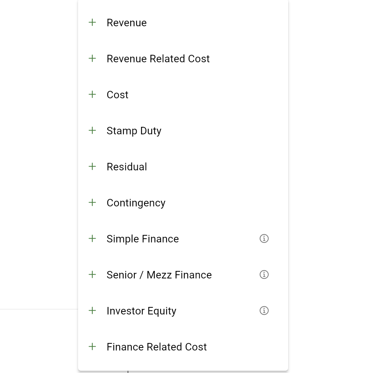The width and height of the screenshot is (367, 373).
Task: Click the plus icon beside Revenue
Action: [x=92, y=23]
